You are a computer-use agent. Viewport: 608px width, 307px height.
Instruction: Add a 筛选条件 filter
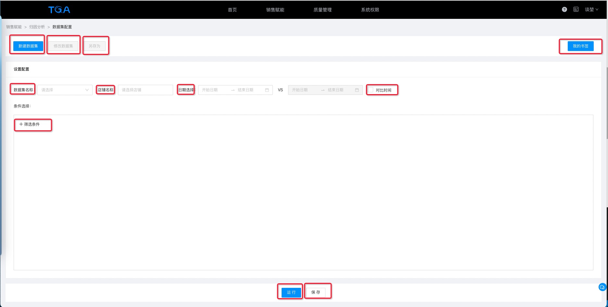[30, 124]
